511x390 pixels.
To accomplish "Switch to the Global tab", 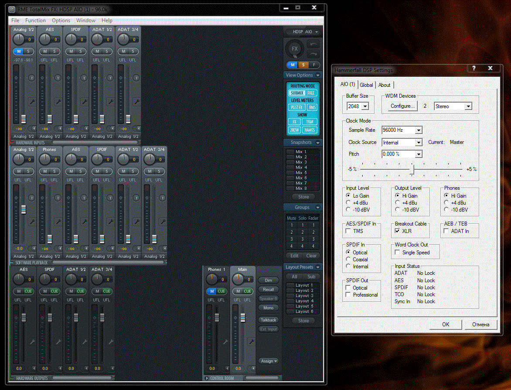I will click(x=366, y=85).
